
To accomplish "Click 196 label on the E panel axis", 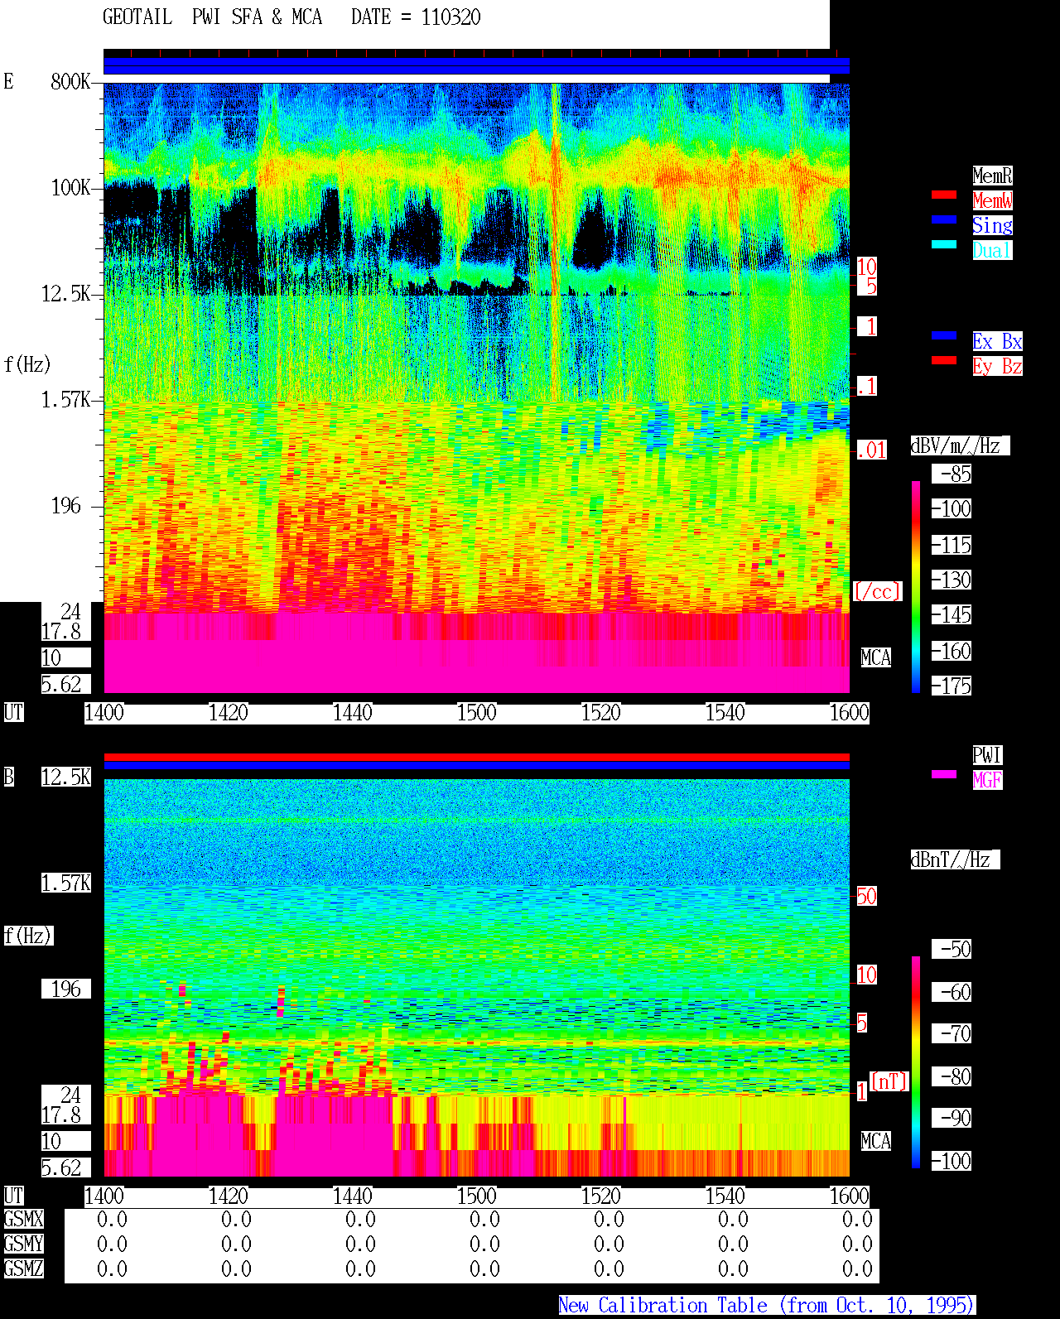I will pyautogui.click(x=65, y=505).
